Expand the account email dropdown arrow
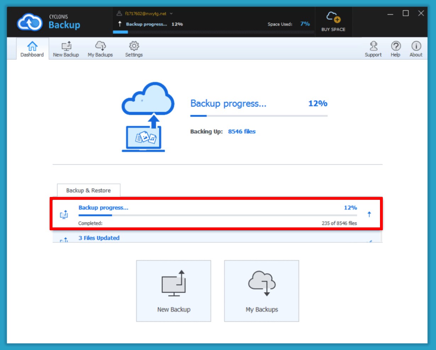The width and height of the screenshot is (436, 350). 171,14
